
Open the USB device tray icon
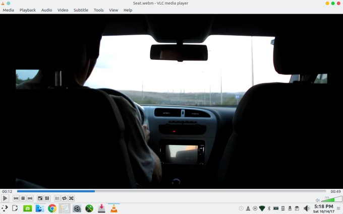pyautogui.click(x=290, y=208)
